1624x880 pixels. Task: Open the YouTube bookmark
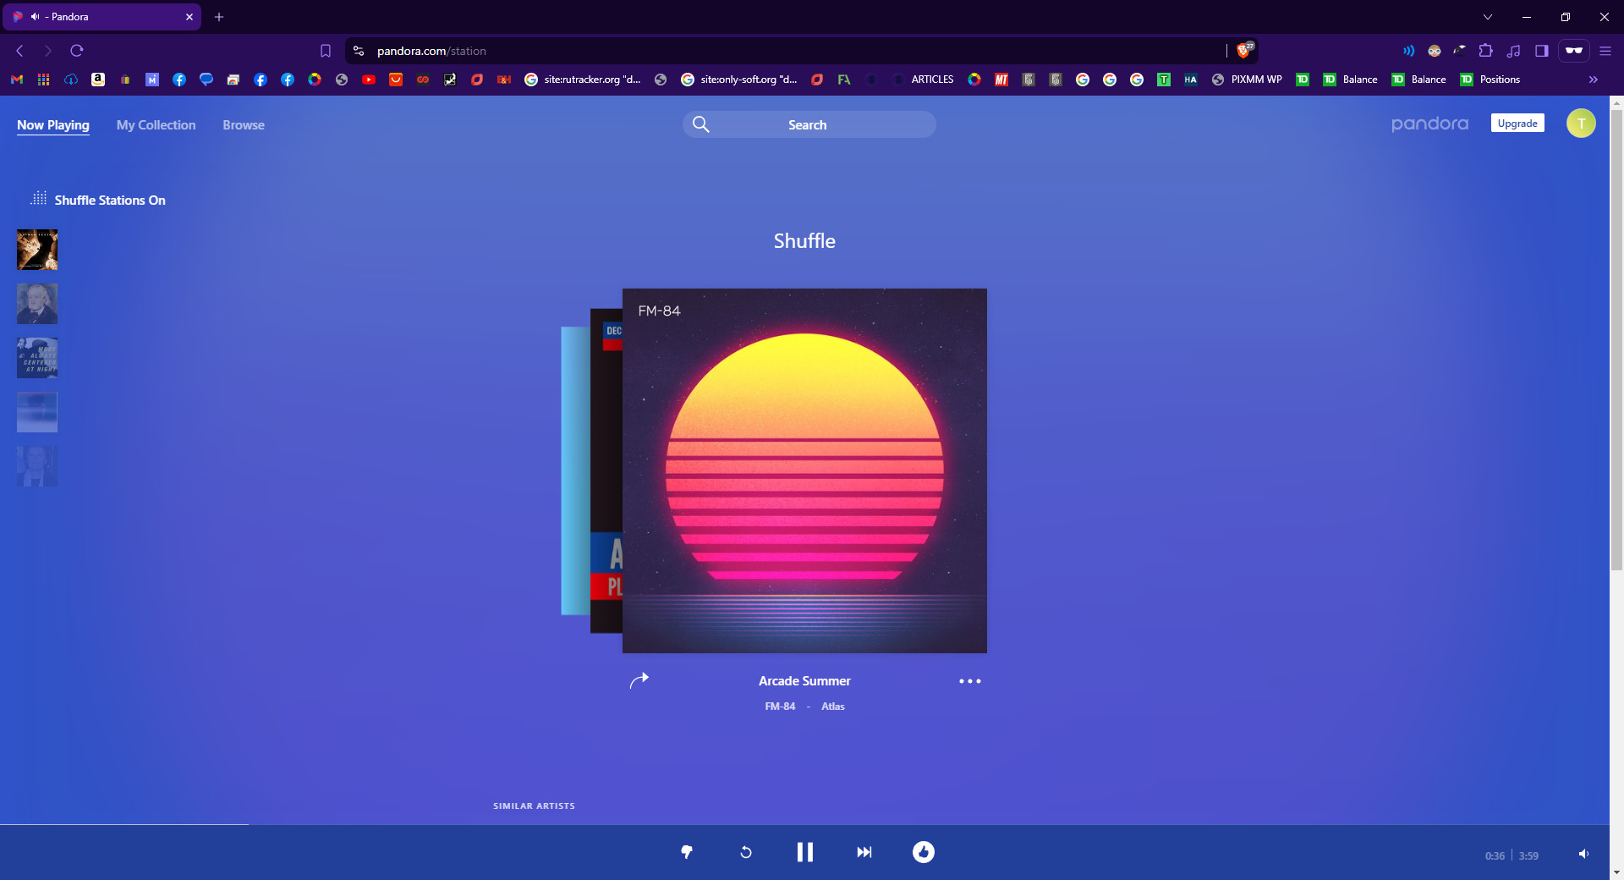(369, 80)
